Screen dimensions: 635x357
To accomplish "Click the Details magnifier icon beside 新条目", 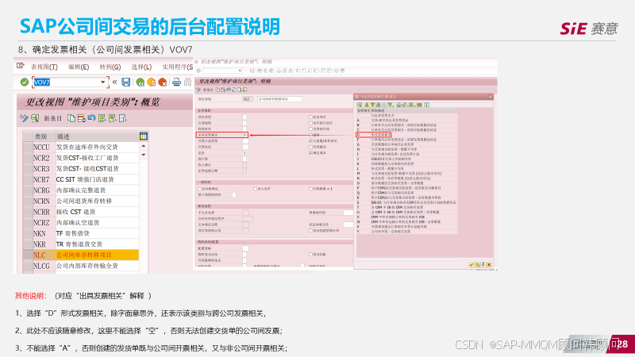I will [x=35, y=118].
